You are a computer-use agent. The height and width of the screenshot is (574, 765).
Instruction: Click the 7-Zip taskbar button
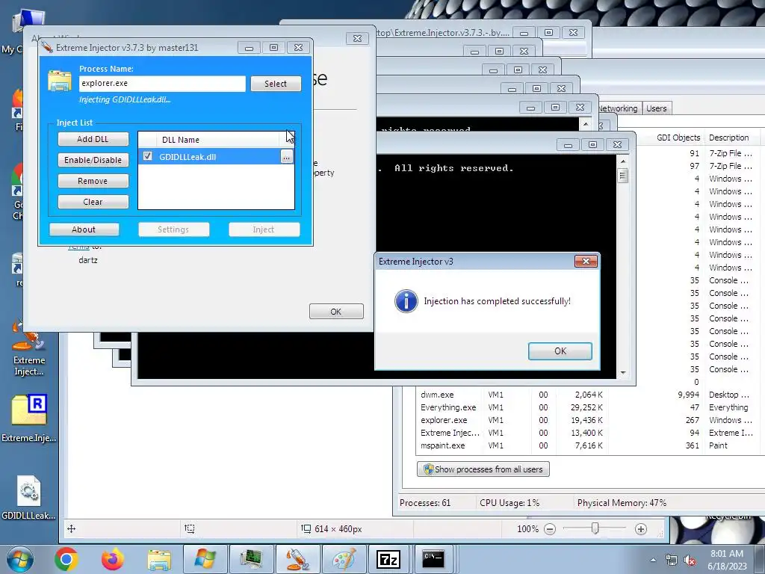[x=388, y=559]
